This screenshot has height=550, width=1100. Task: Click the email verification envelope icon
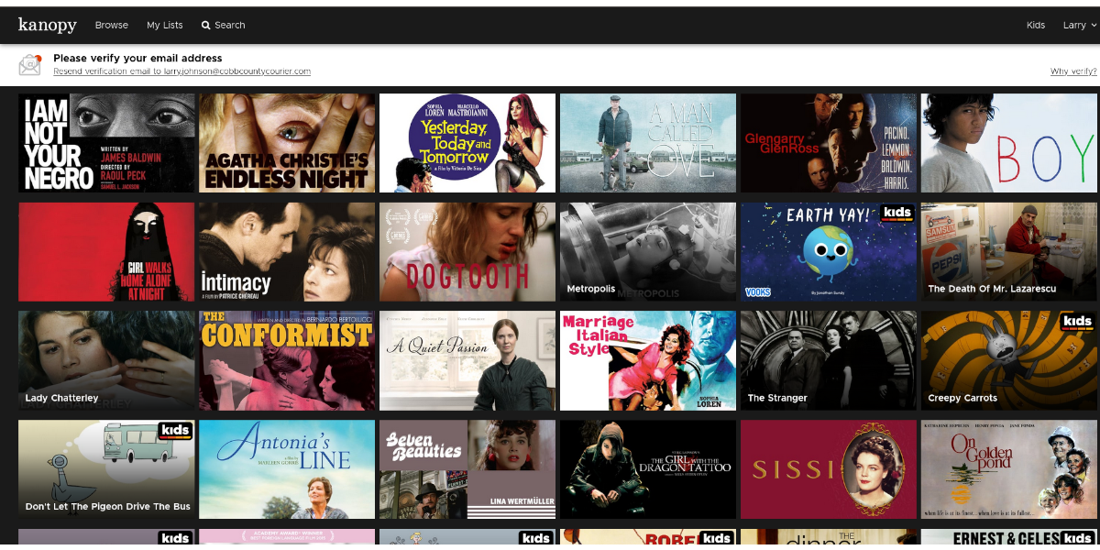click(30, 64)
